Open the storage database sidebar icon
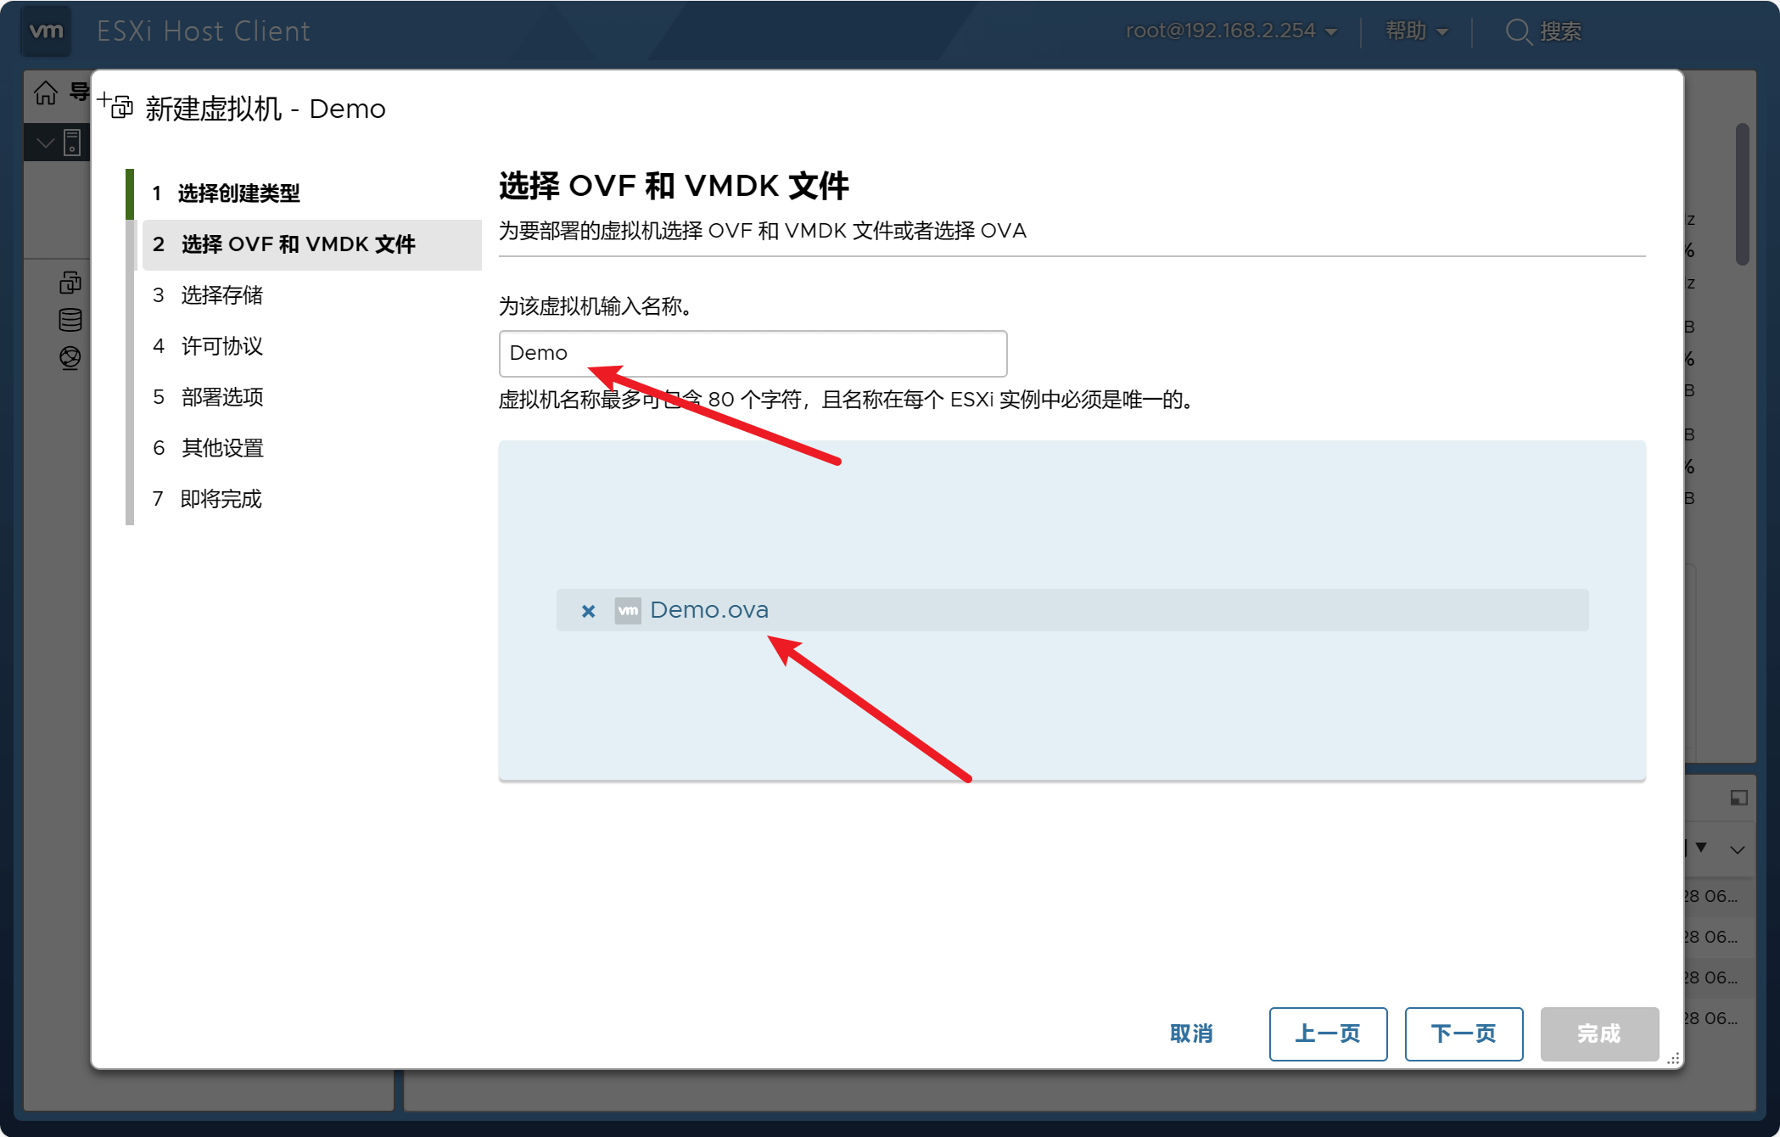The image size is (1780, 1137). tap(70, 320)
